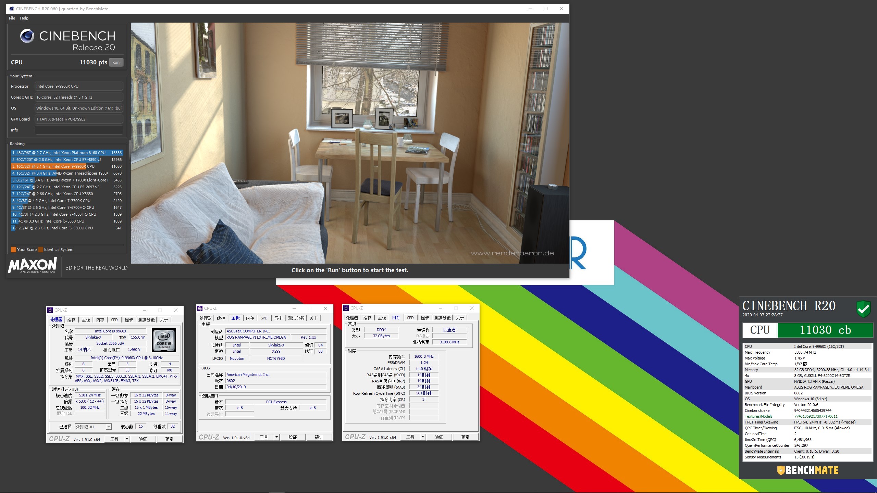Click the BenchMate logo at panel bottom
The image size is (877, 493).
tap(808, 470)
